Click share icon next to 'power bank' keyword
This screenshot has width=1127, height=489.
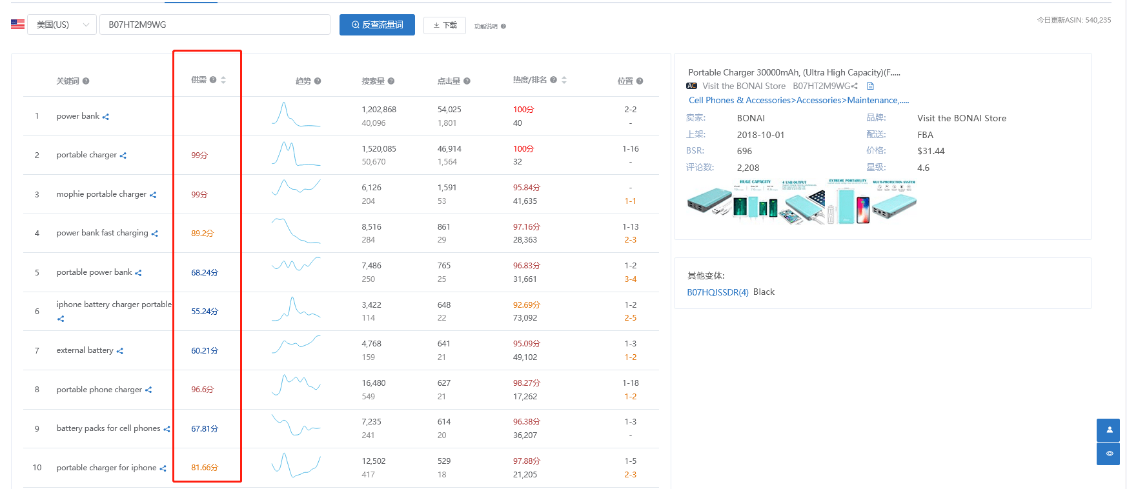point(106,117)
